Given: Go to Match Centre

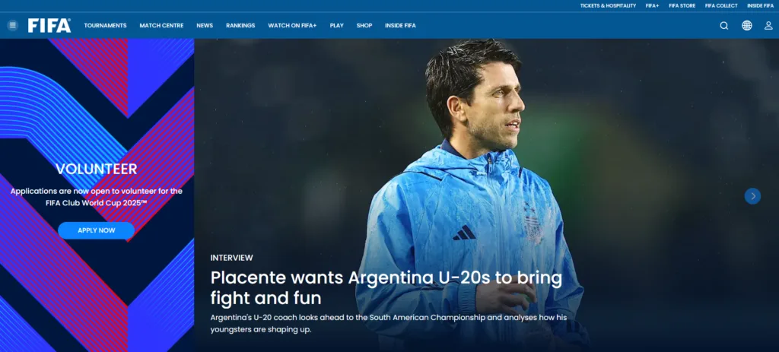Looking at the screenshot, I should click(x=161, y=25).
